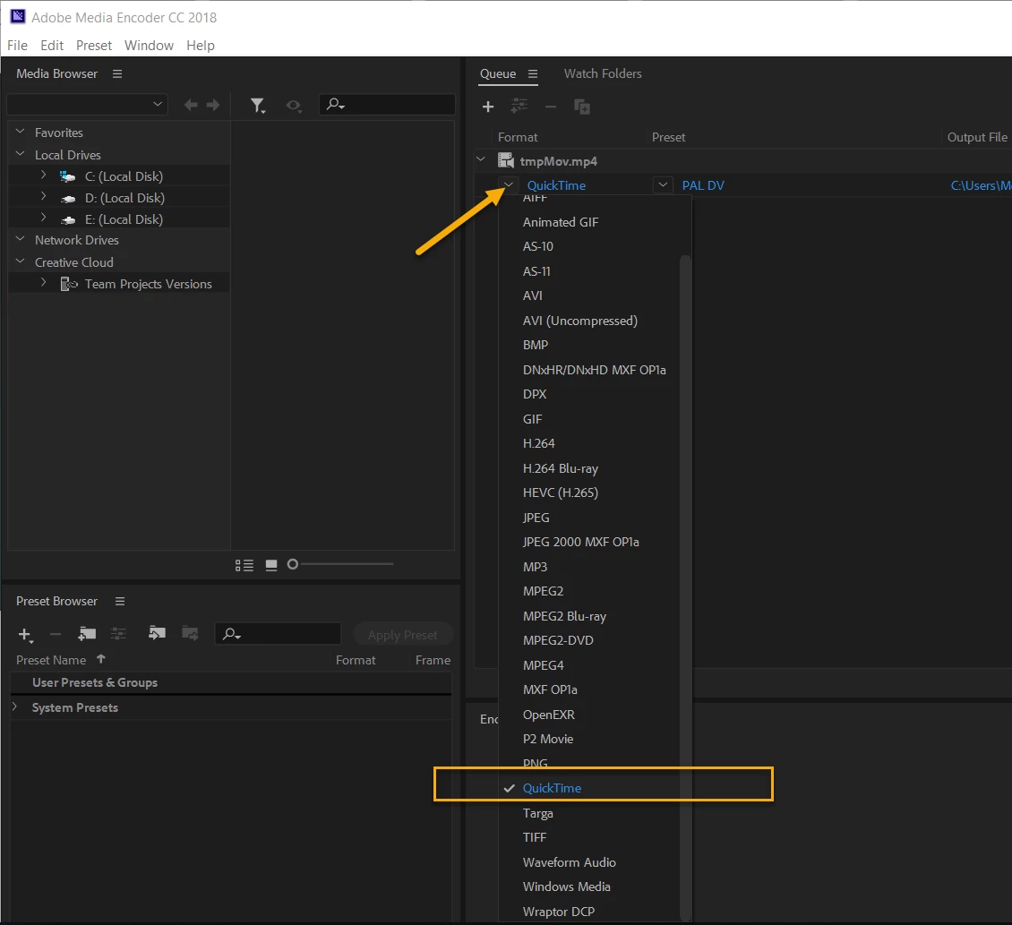Click the Queue add output sliders icon
The image size is (1012, 925).
coord(519,106)
